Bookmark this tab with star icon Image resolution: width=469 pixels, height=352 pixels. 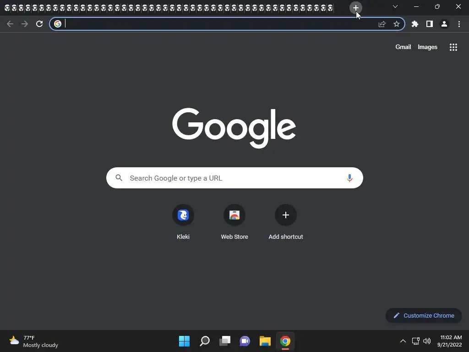click(396, 24)
